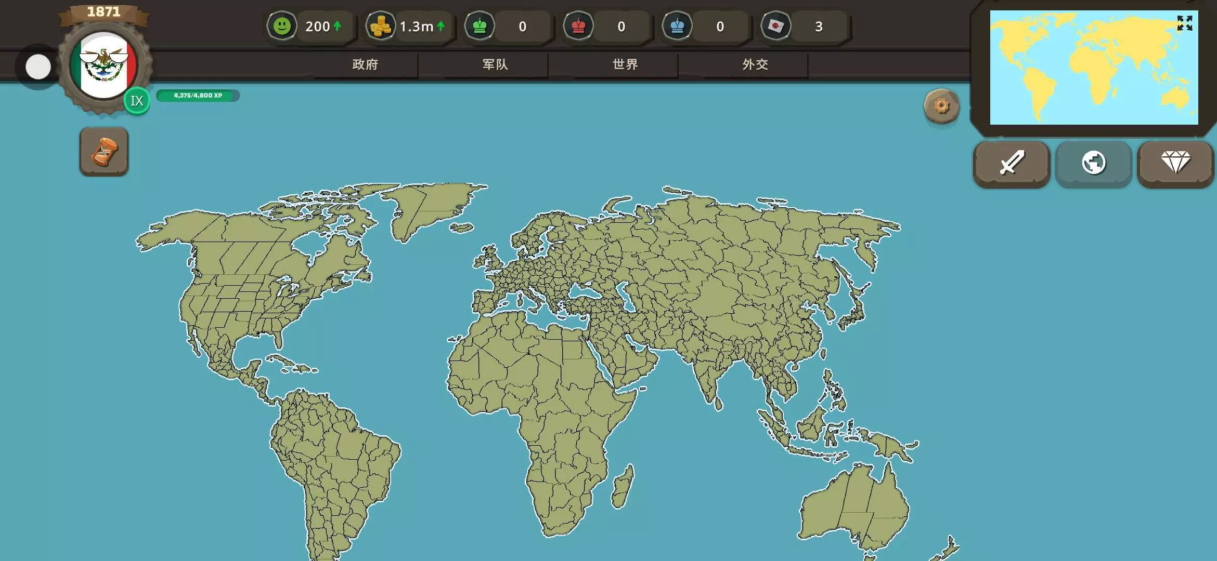Click the XP progress bar

tap(198, 96)
